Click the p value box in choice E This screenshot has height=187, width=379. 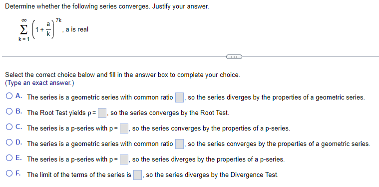[x=124, y=159]
